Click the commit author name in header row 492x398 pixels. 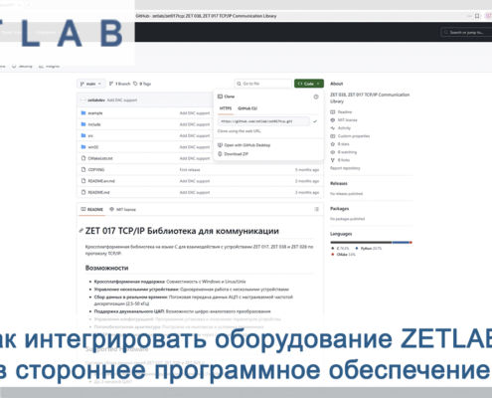coord(96,100)
